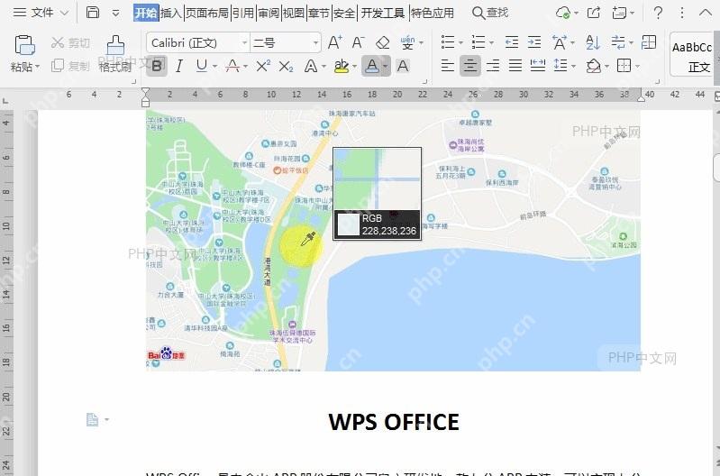Click the character shading A icon
The height and width of the screenshot is (476, 720).
[x=403, y=66]
